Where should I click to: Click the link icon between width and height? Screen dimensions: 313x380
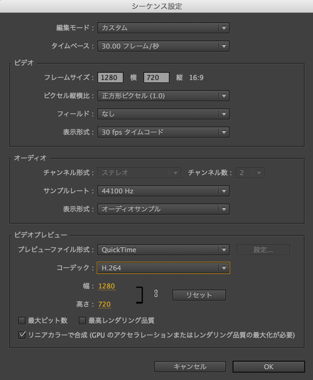(x=156, y=294)
